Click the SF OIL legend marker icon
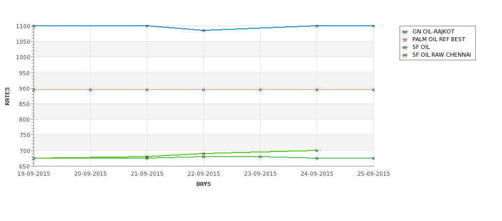 [405, 47]
